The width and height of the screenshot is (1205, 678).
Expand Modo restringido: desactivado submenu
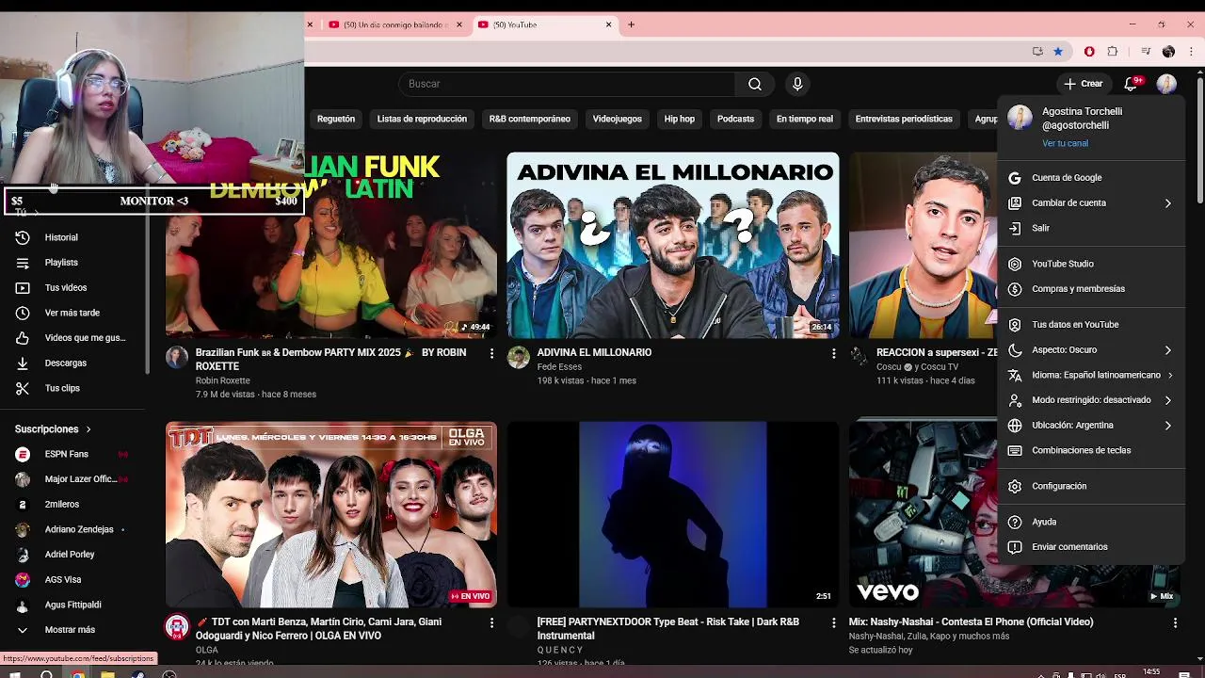pyautogui.click(x=1091, y=400)
